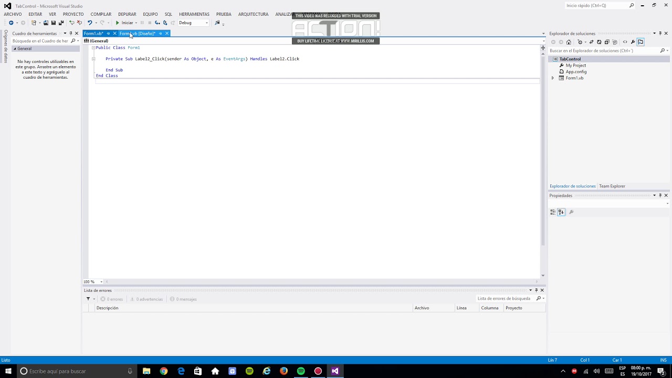This screenshot has width=672, height=378.
Task: Click the Open File toolbar icon
Action: (46, 23)
